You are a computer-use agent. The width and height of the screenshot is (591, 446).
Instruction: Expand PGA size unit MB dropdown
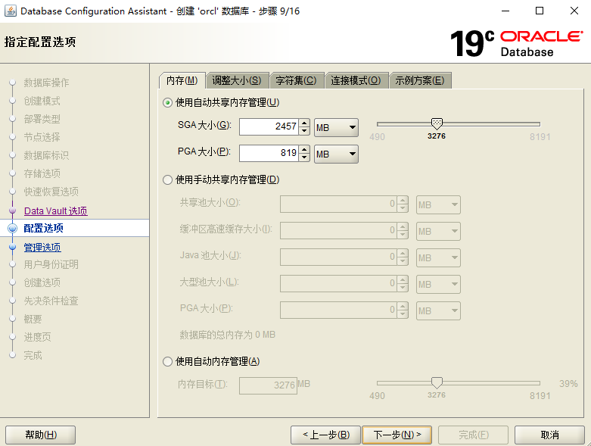tap(336, 154)
